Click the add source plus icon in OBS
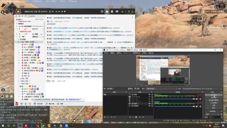 pos(130,117)
